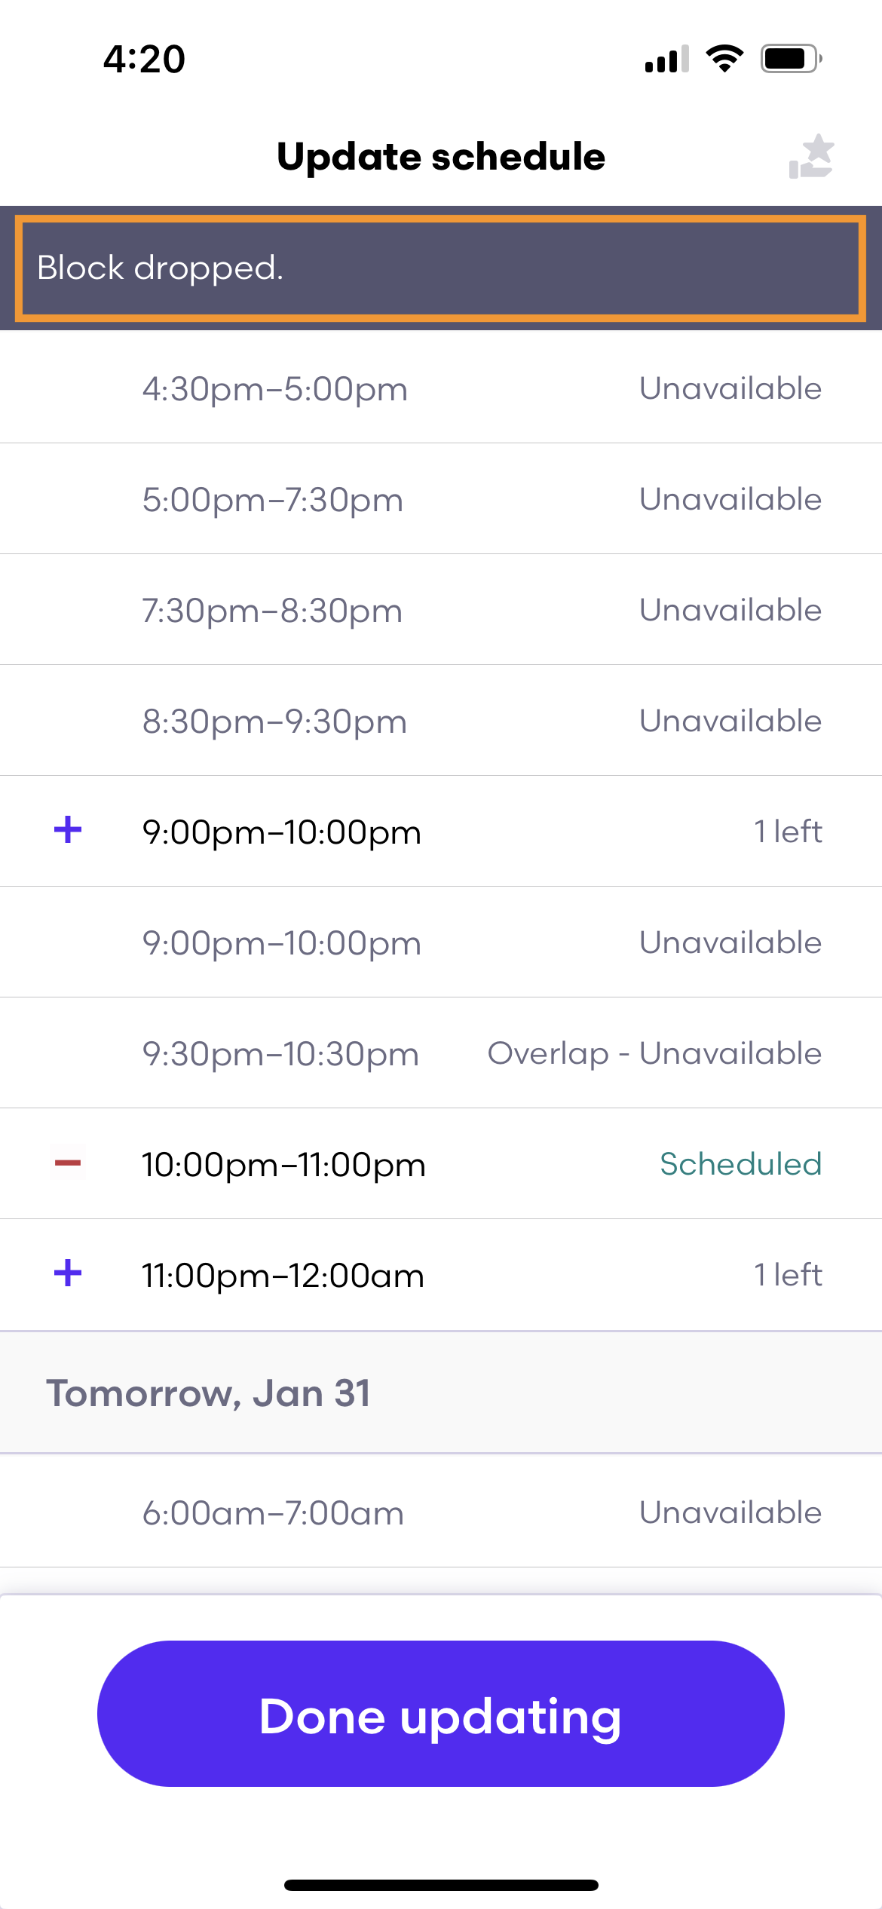This screenshot has width=882, height=1909.
Task: Remove the scheduled 10:00pm–11:00pm block via minus icon
Action: click(x=68, y=1163)
